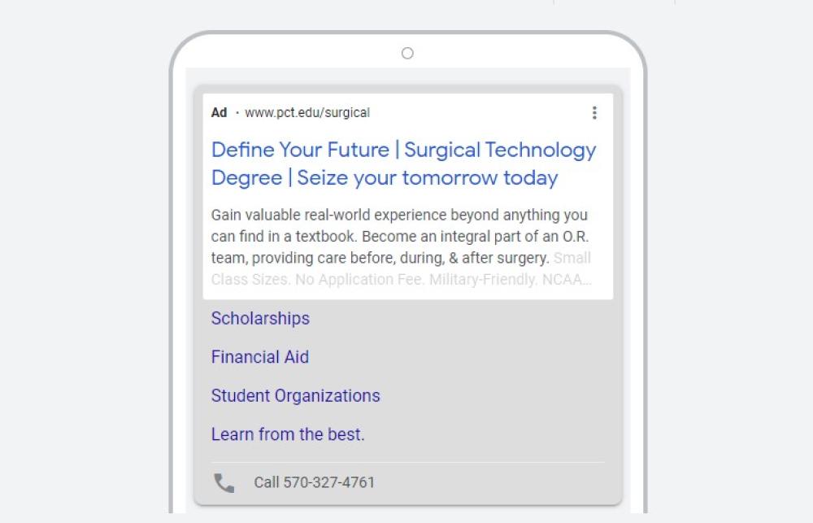This screenshot has width=813, height=523.
Task: Open the www.pct.edu/surgical display URL
Action: [x=307, y=113]
